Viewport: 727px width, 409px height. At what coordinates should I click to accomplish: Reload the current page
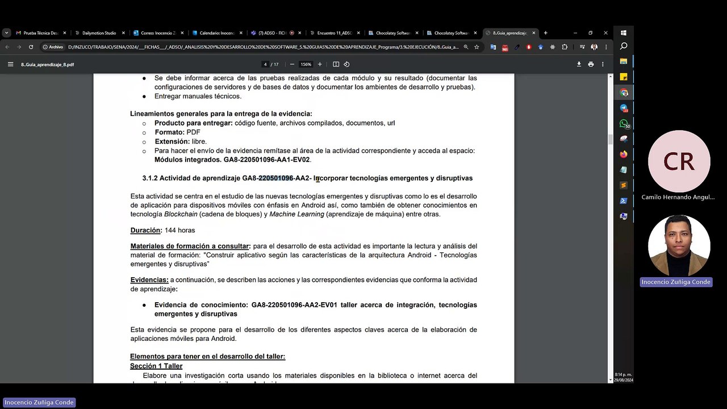(31, 47)
